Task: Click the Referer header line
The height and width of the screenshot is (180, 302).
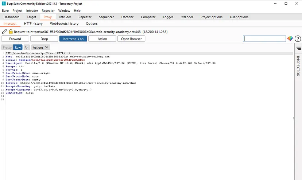Action: pyautogui.click(x=71, y=83)
